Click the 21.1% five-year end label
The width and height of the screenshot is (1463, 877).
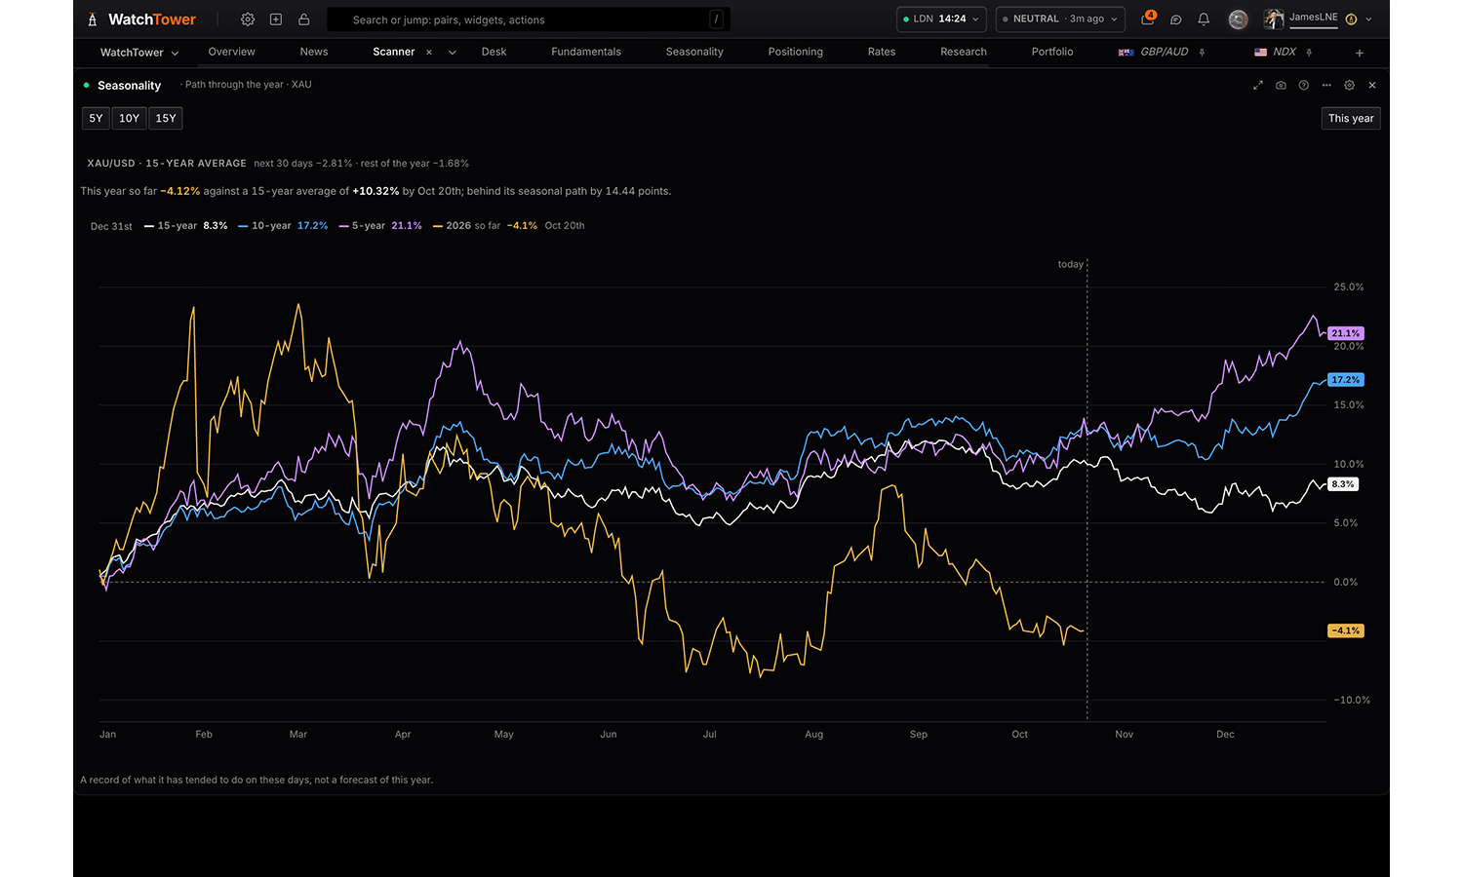click(1346, 333)
